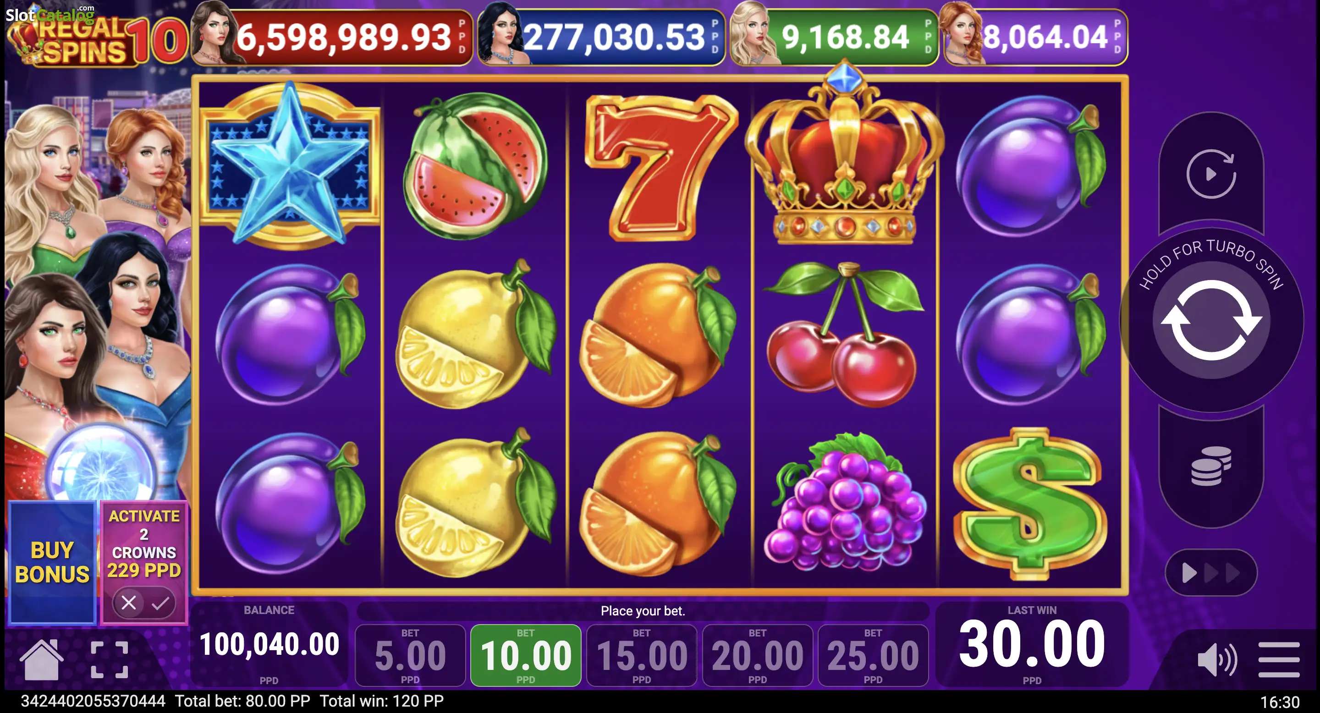Open the autoplay spin settings
1320x713 pixels.
pyautogui.click(x=1211, y=174)
